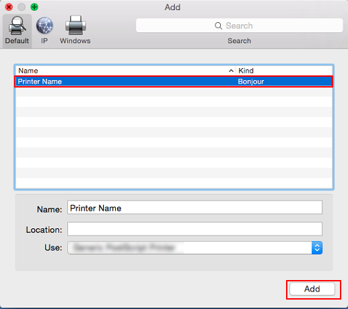The width and height of the screenshot is (348, 309).
Task: Focus the Search field
Action: [239, 26]
